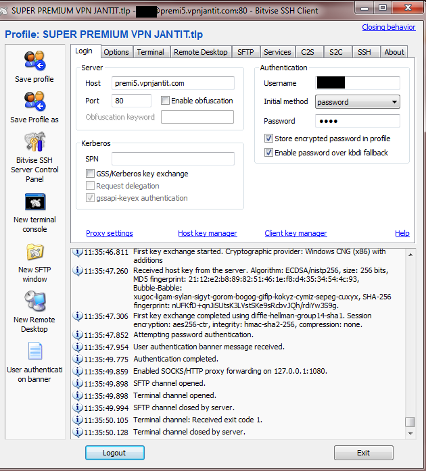This screenshot has height=471, width=426.
Task: Click the SPN input field
Action: [x=173, y=159]
